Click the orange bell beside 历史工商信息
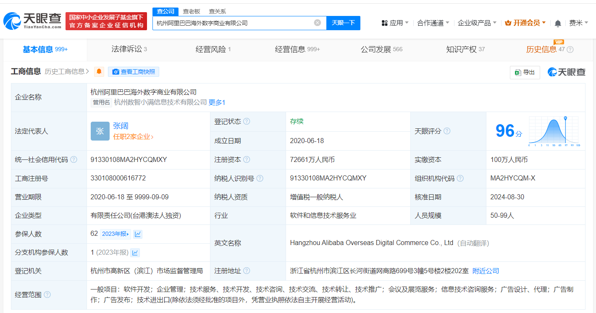 [x=99, y=72]
